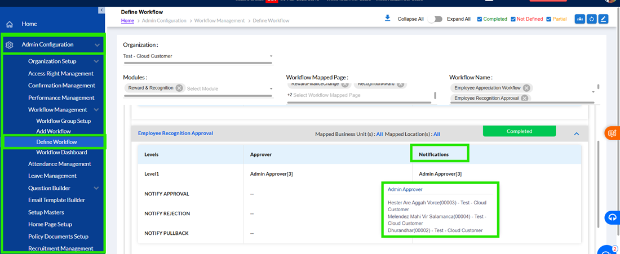Click the Home house icon in sidebar

coord(10,24)
